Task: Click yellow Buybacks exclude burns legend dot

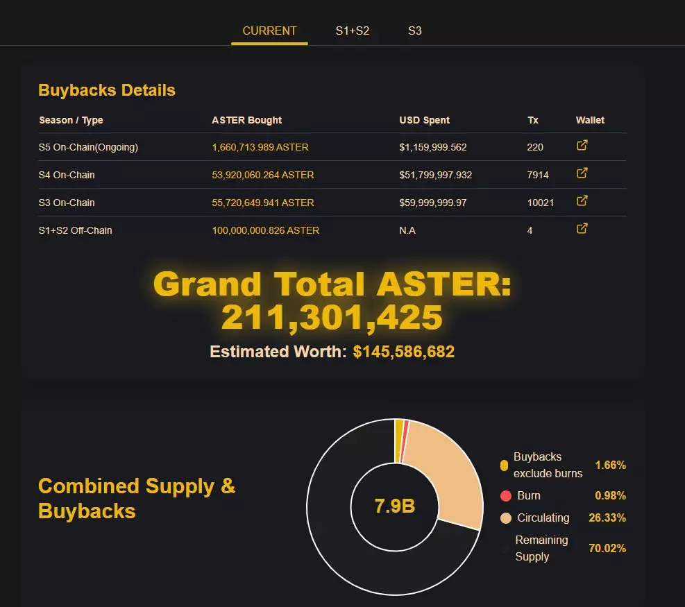Action: 504,465
